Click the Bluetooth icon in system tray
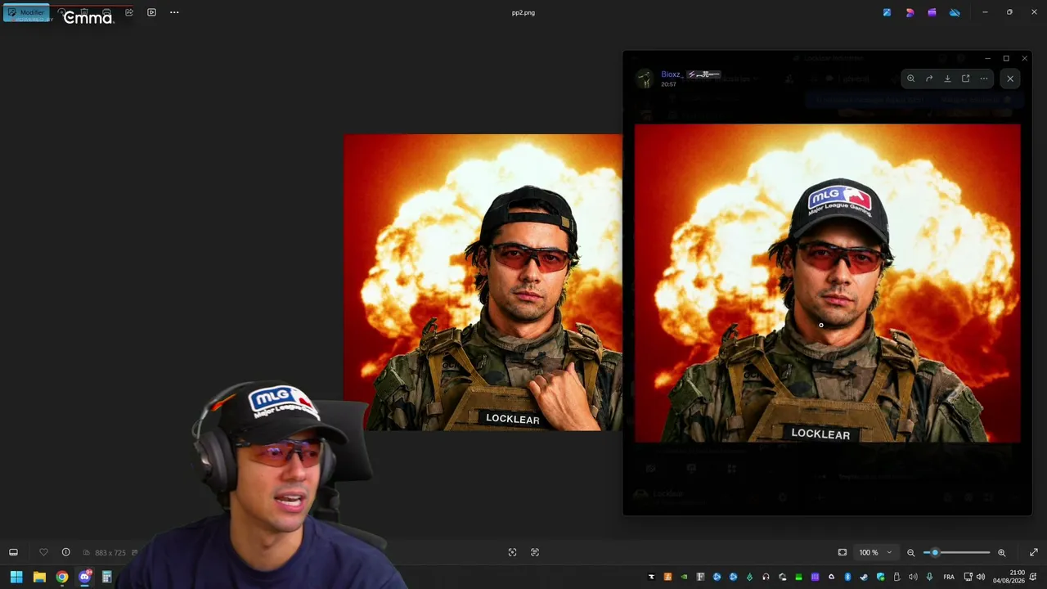 (x=847, y=577)
